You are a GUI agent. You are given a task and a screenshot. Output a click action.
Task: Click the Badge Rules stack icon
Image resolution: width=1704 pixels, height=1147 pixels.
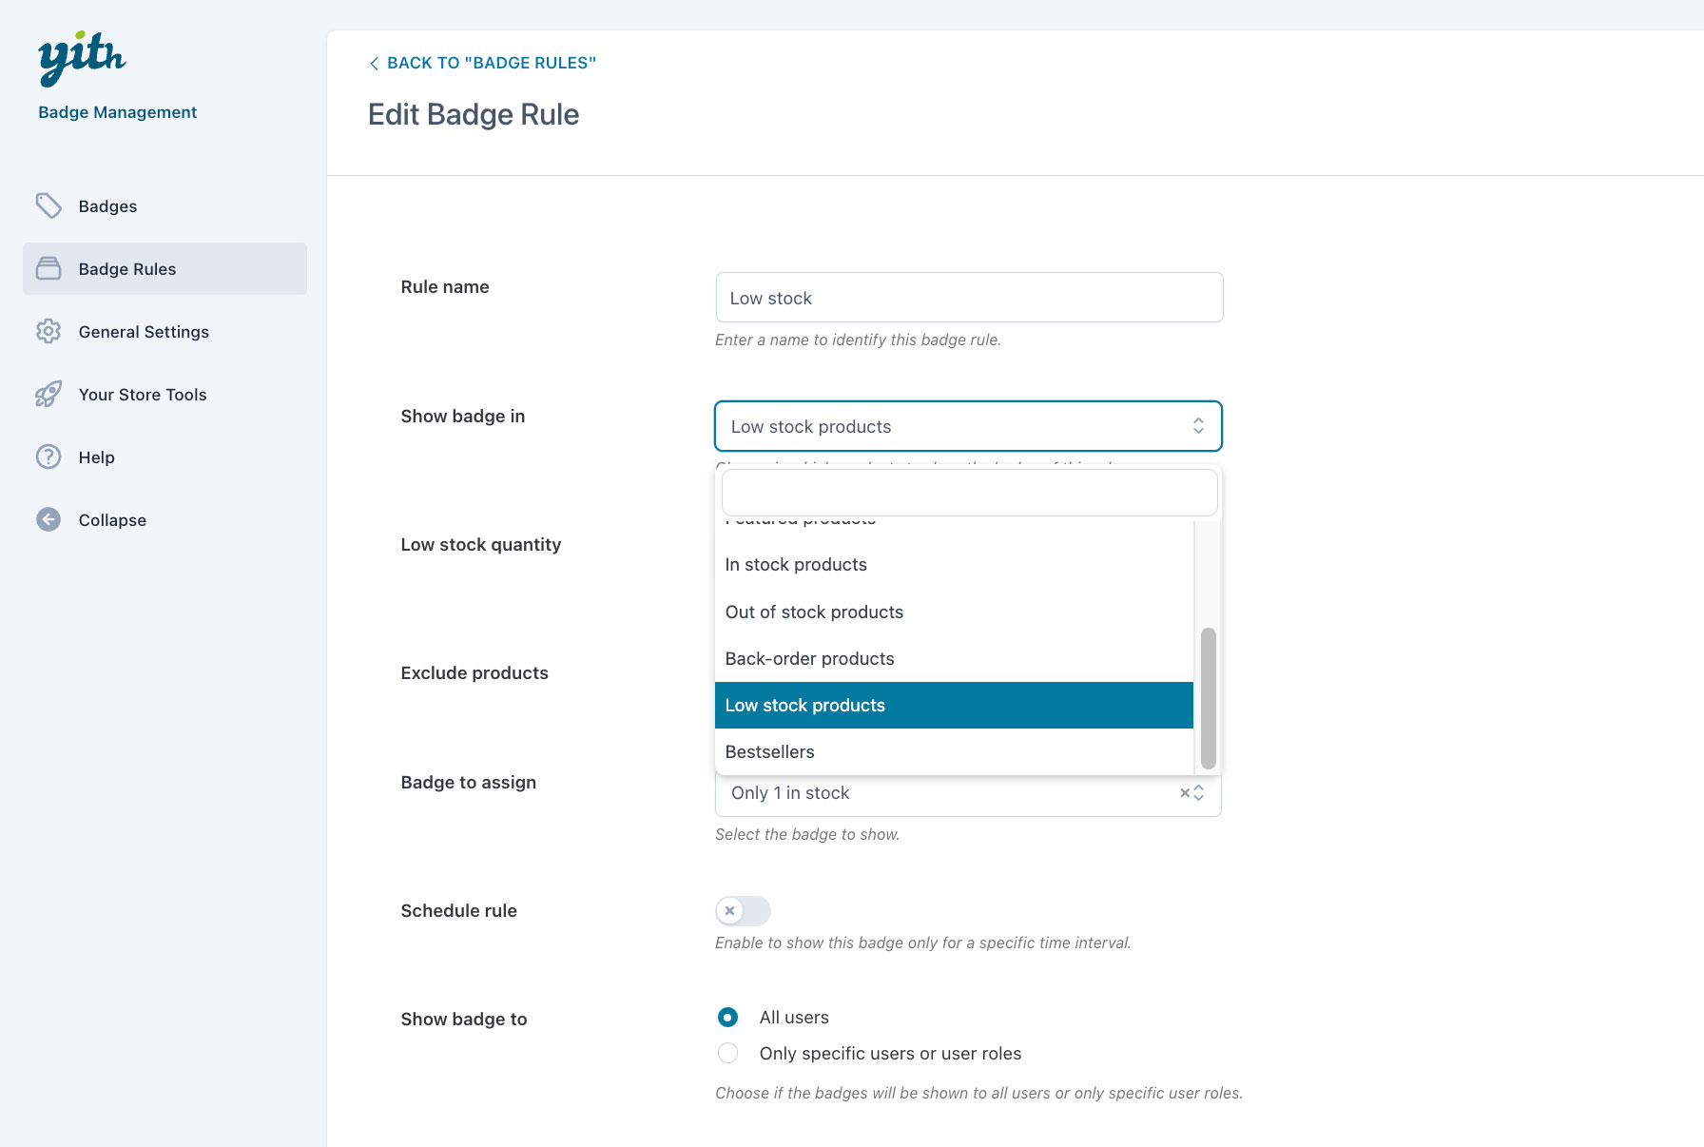(x=48, y=269)
